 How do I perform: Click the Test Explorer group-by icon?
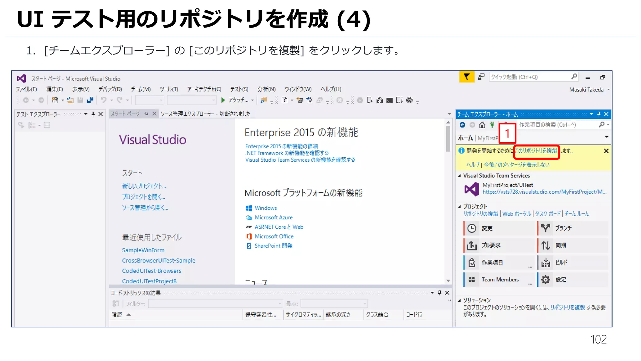(32, 125)
